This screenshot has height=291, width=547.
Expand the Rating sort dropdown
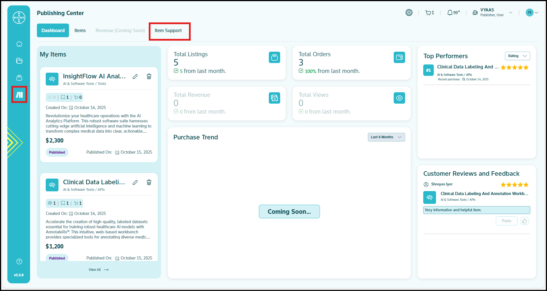517,56
